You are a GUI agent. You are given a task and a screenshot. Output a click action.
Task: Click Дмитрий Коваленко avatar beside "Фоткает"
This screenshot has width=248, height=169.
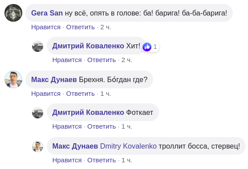[38, 113]
